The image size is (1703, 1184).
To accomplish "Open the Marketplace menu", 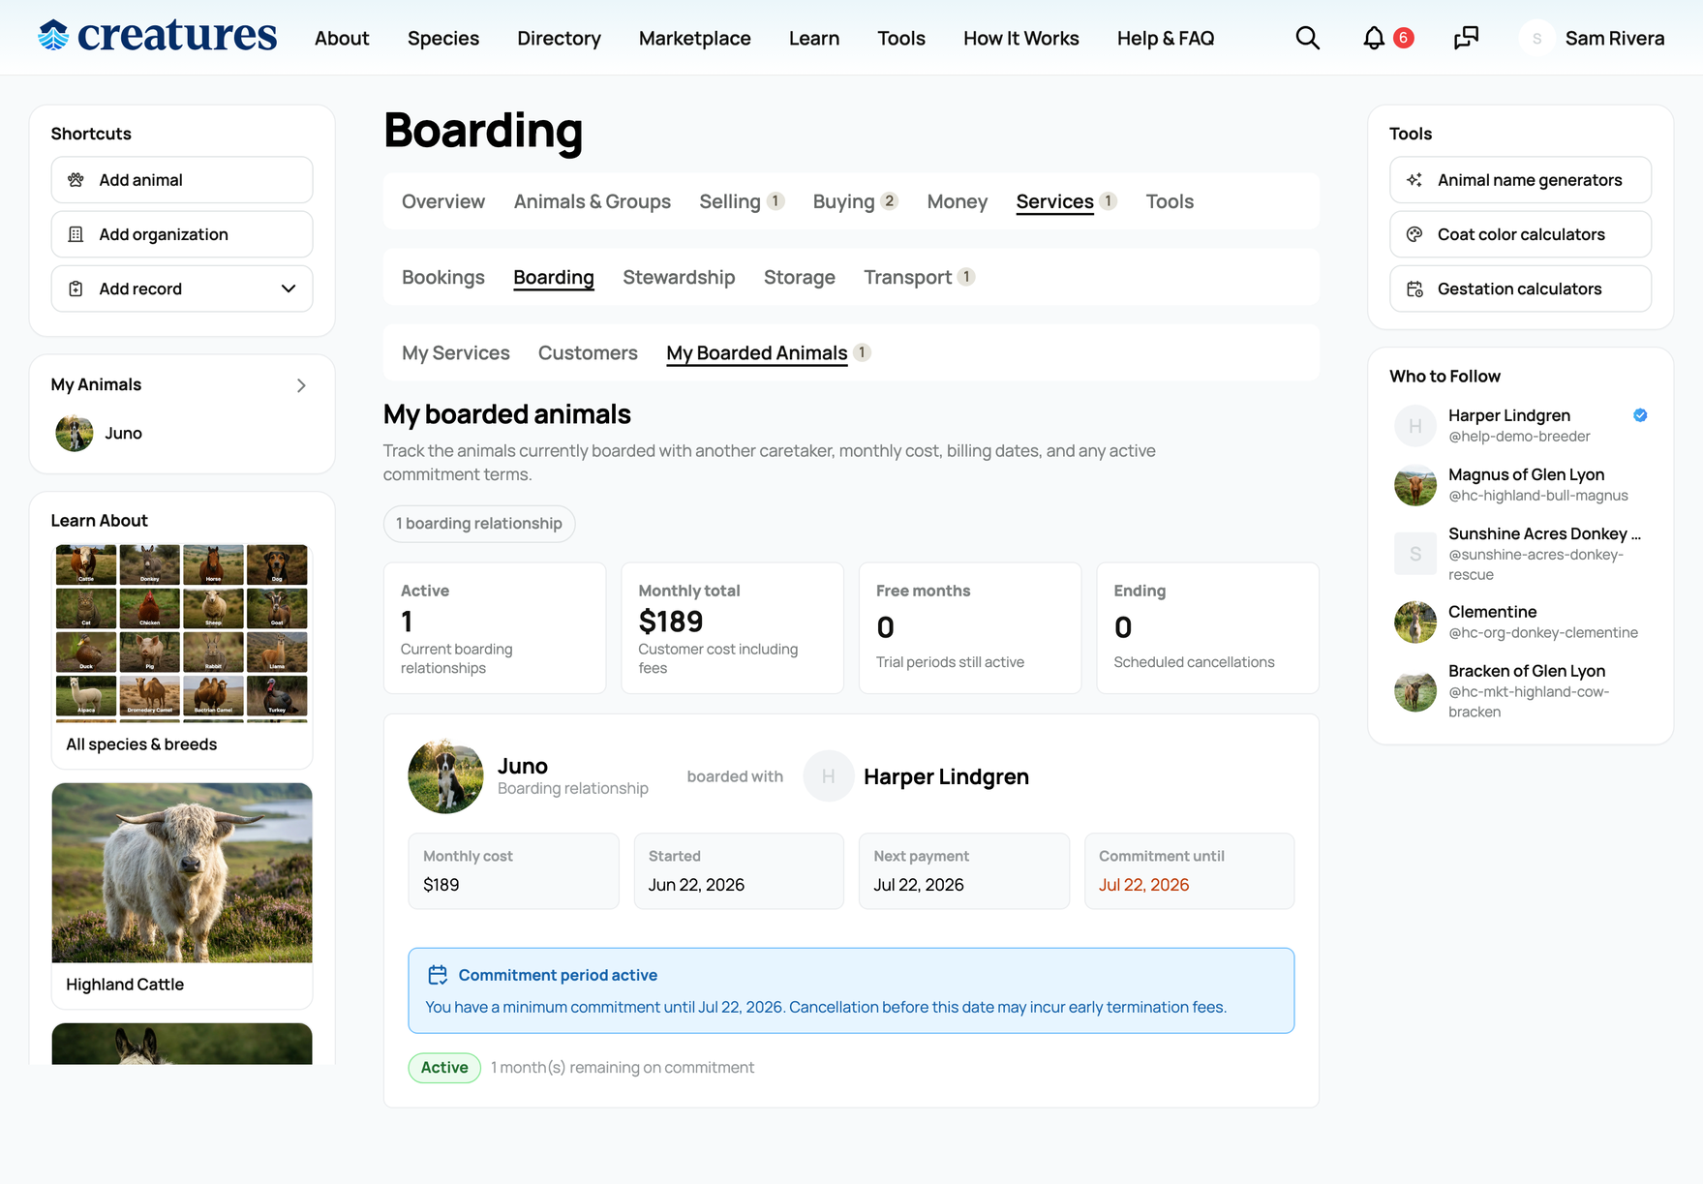I will tap(694, 38).
